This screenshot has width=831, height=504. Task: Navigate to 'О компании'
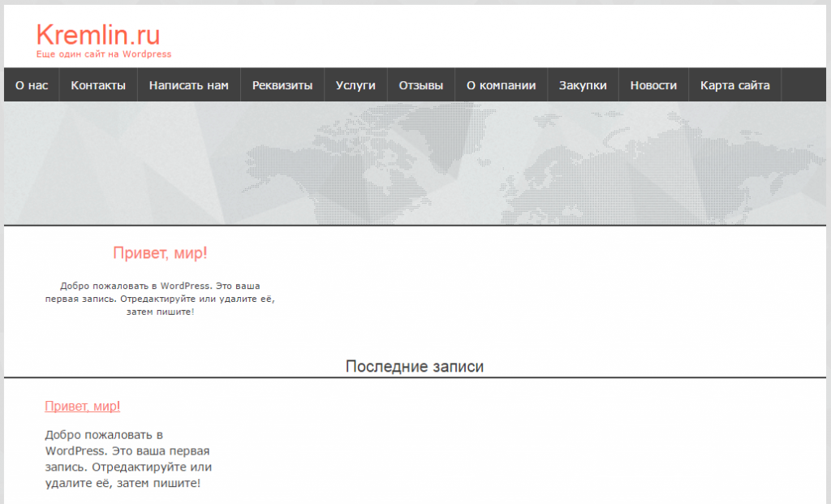[x=501, y=85]
